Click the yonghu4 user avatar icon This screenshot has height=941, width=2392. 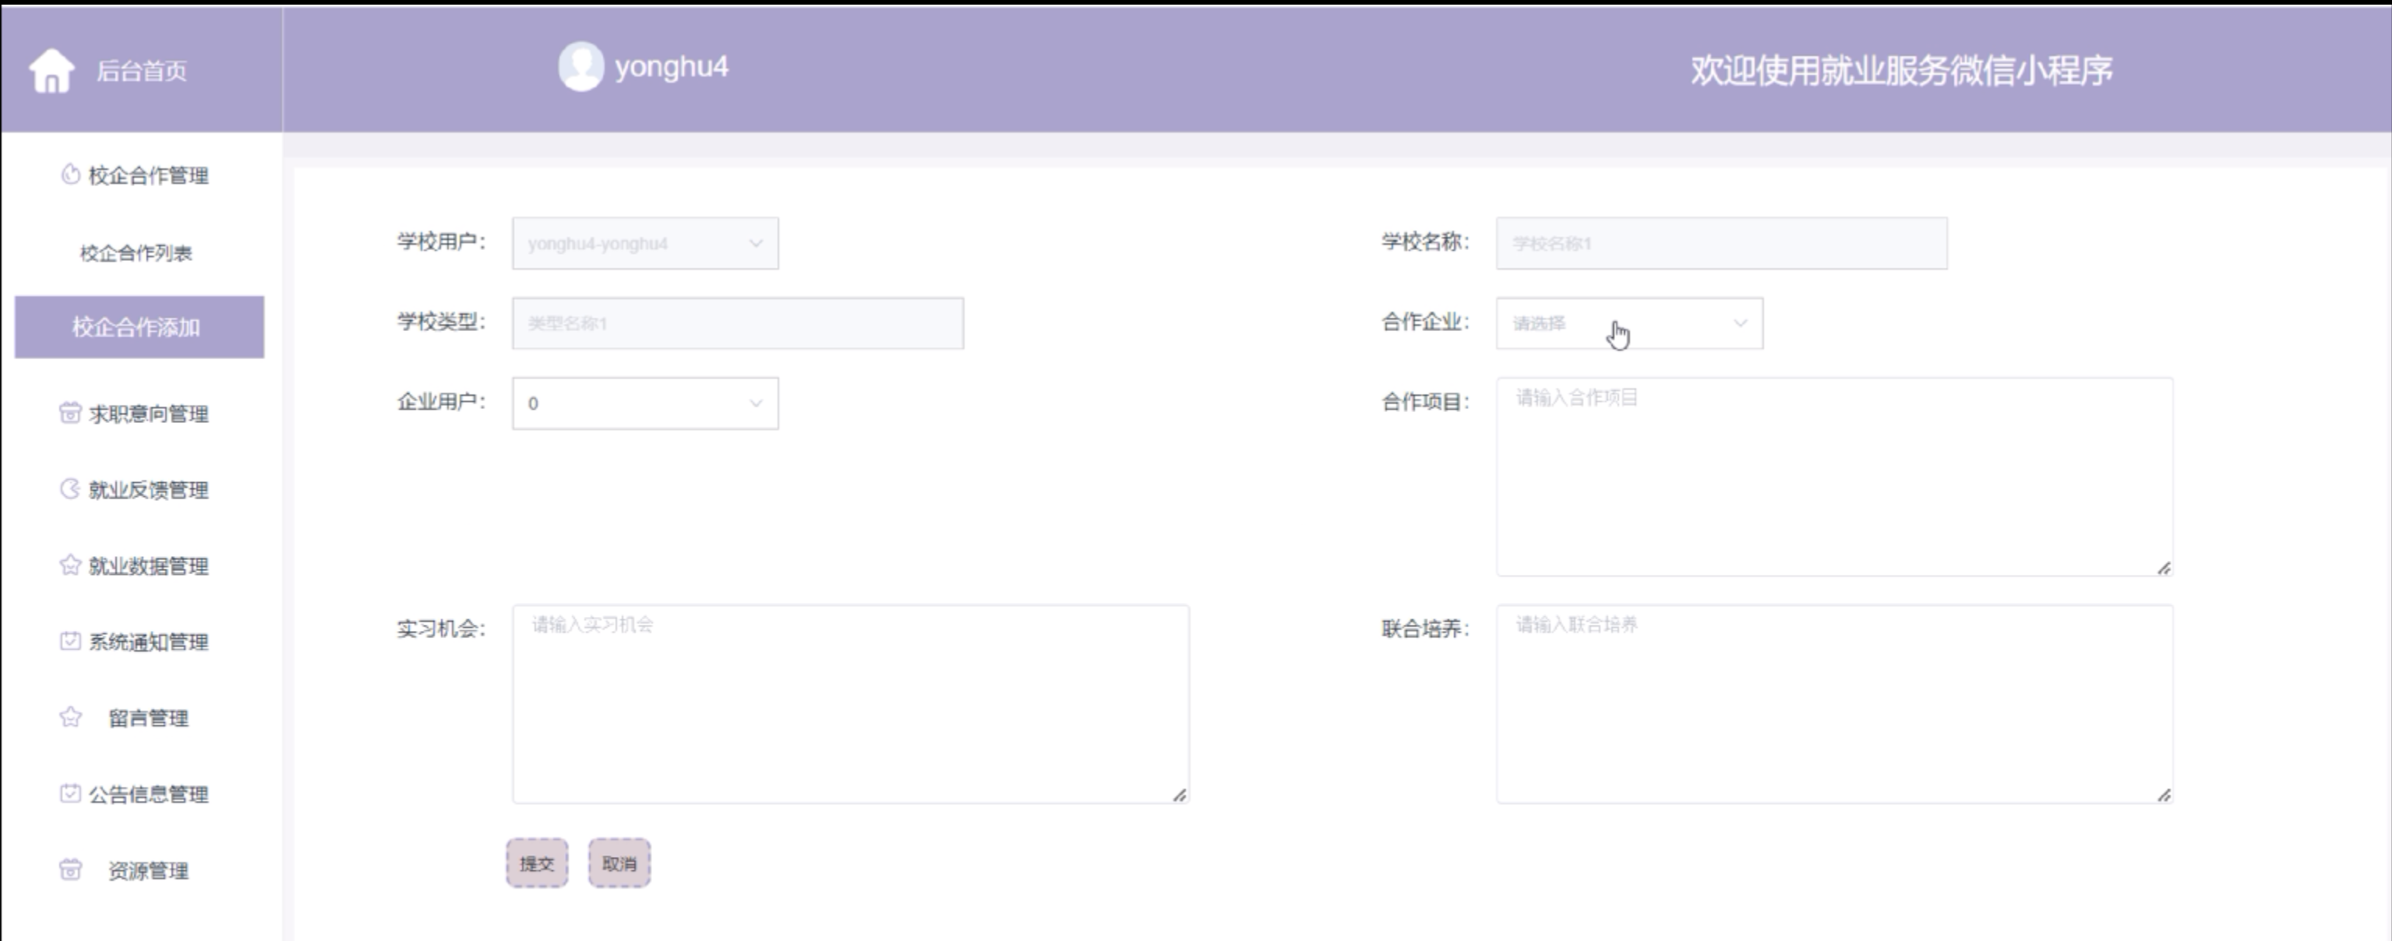[580, 67]
